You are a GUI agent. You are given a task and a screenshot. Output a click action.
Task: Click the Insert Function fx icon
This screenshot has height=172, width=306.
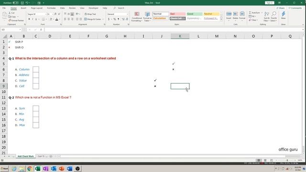41,30
